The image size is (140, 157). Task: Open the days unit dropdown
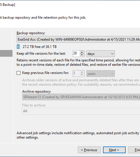(101, 54)
